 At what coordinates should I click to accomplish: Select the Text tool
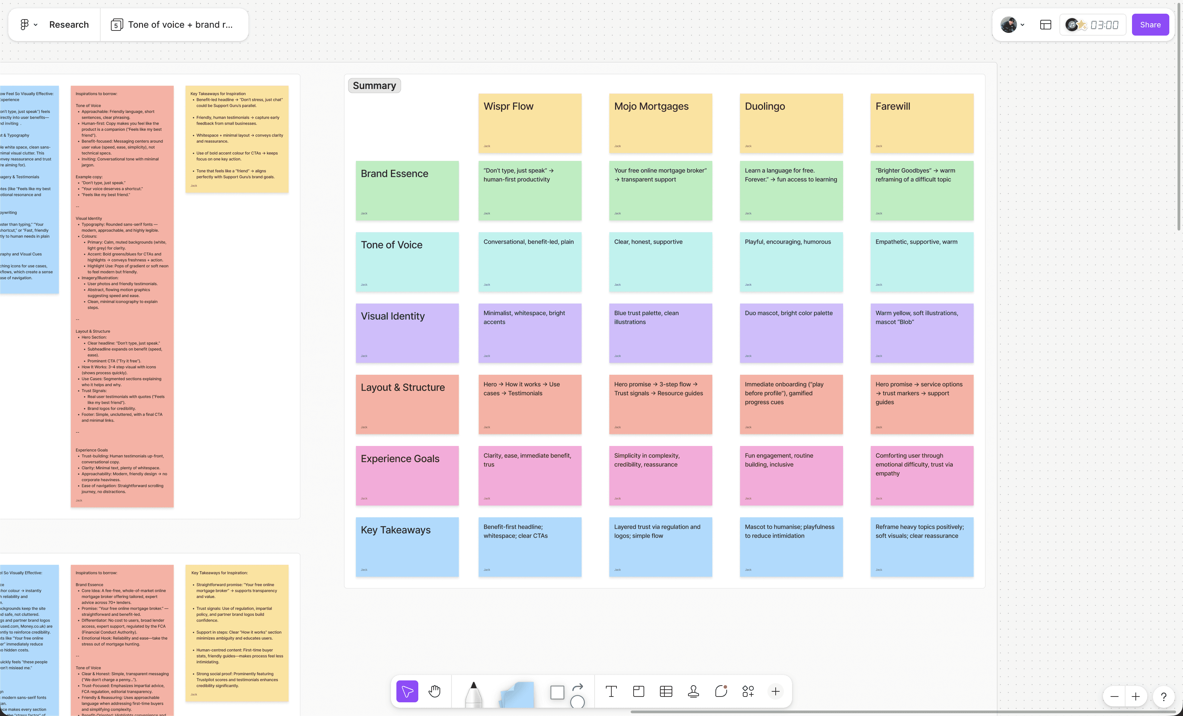coord(611,691)
